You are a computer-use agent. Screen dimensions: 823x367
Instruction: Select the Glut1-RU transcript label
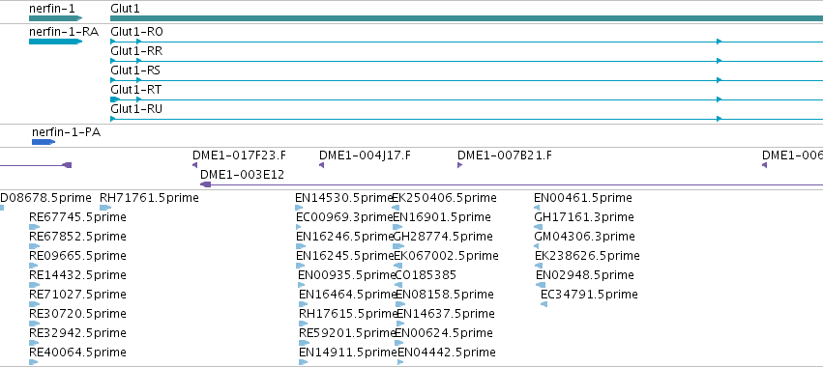(x=136, y=109)
